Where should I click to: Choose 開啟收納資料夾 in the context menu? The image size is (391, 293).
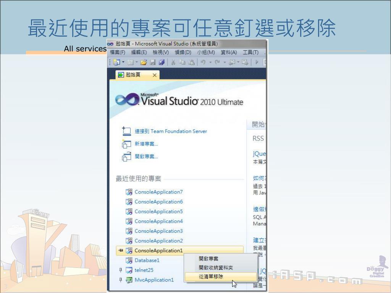pyautogui.click(x=221, y=267)
